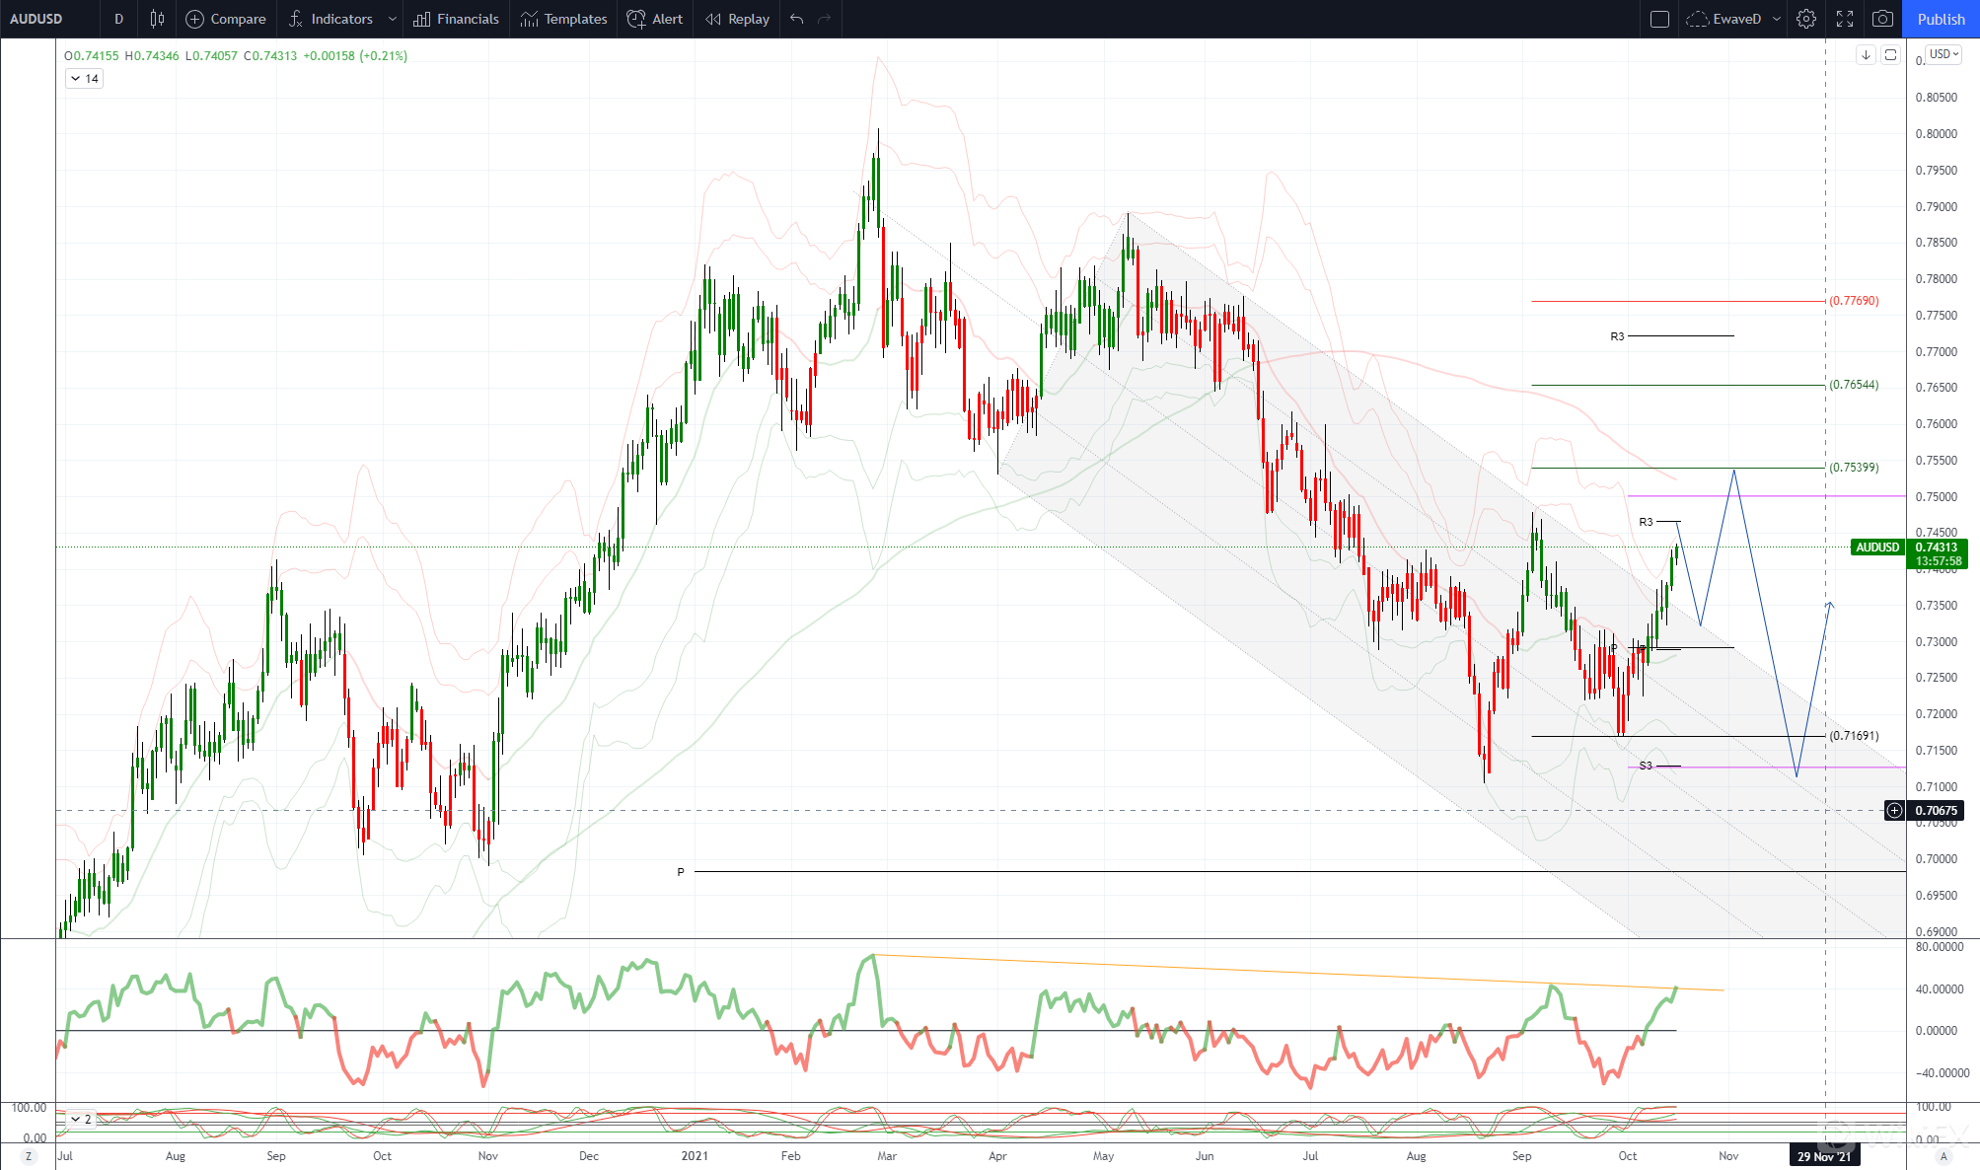Expand the collapsed 2 indicators legend in bottom pane

[80, 1120]
